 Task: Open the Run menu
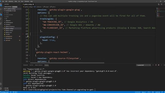22,1
